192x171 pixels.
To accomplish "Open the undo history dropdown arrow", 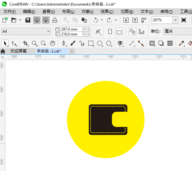I will click(102, 20).
